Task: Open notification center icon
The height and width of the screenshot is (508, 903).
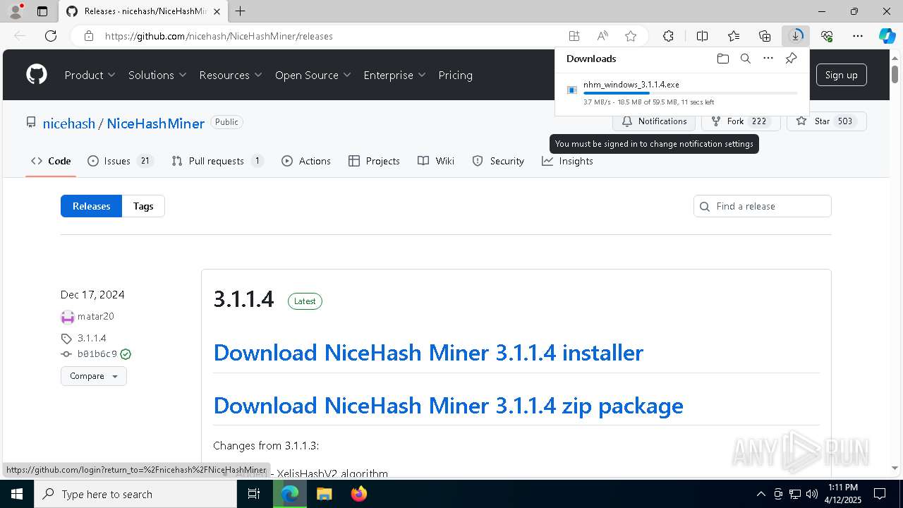Action: 880,494
